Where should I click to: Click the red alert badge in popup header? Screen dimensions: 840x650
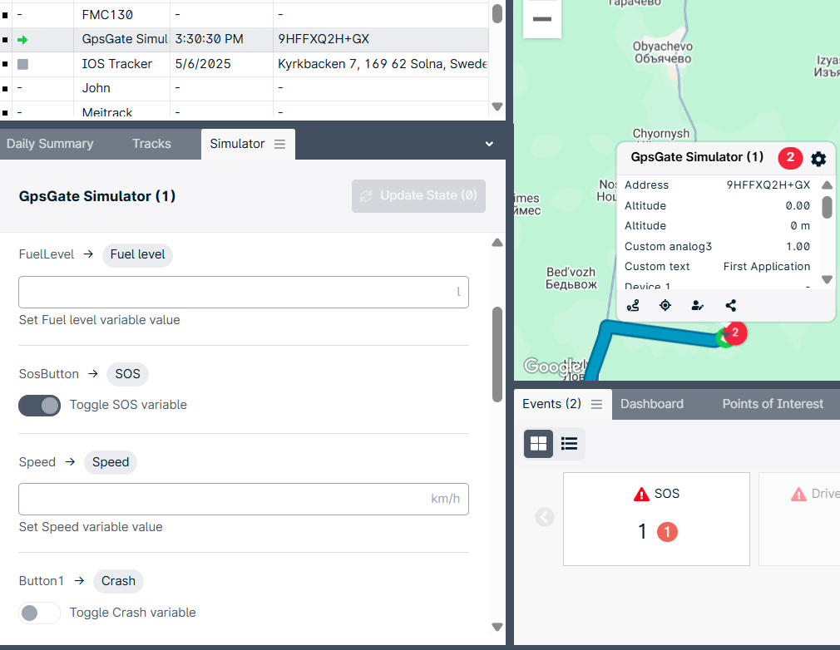point(790,157)
